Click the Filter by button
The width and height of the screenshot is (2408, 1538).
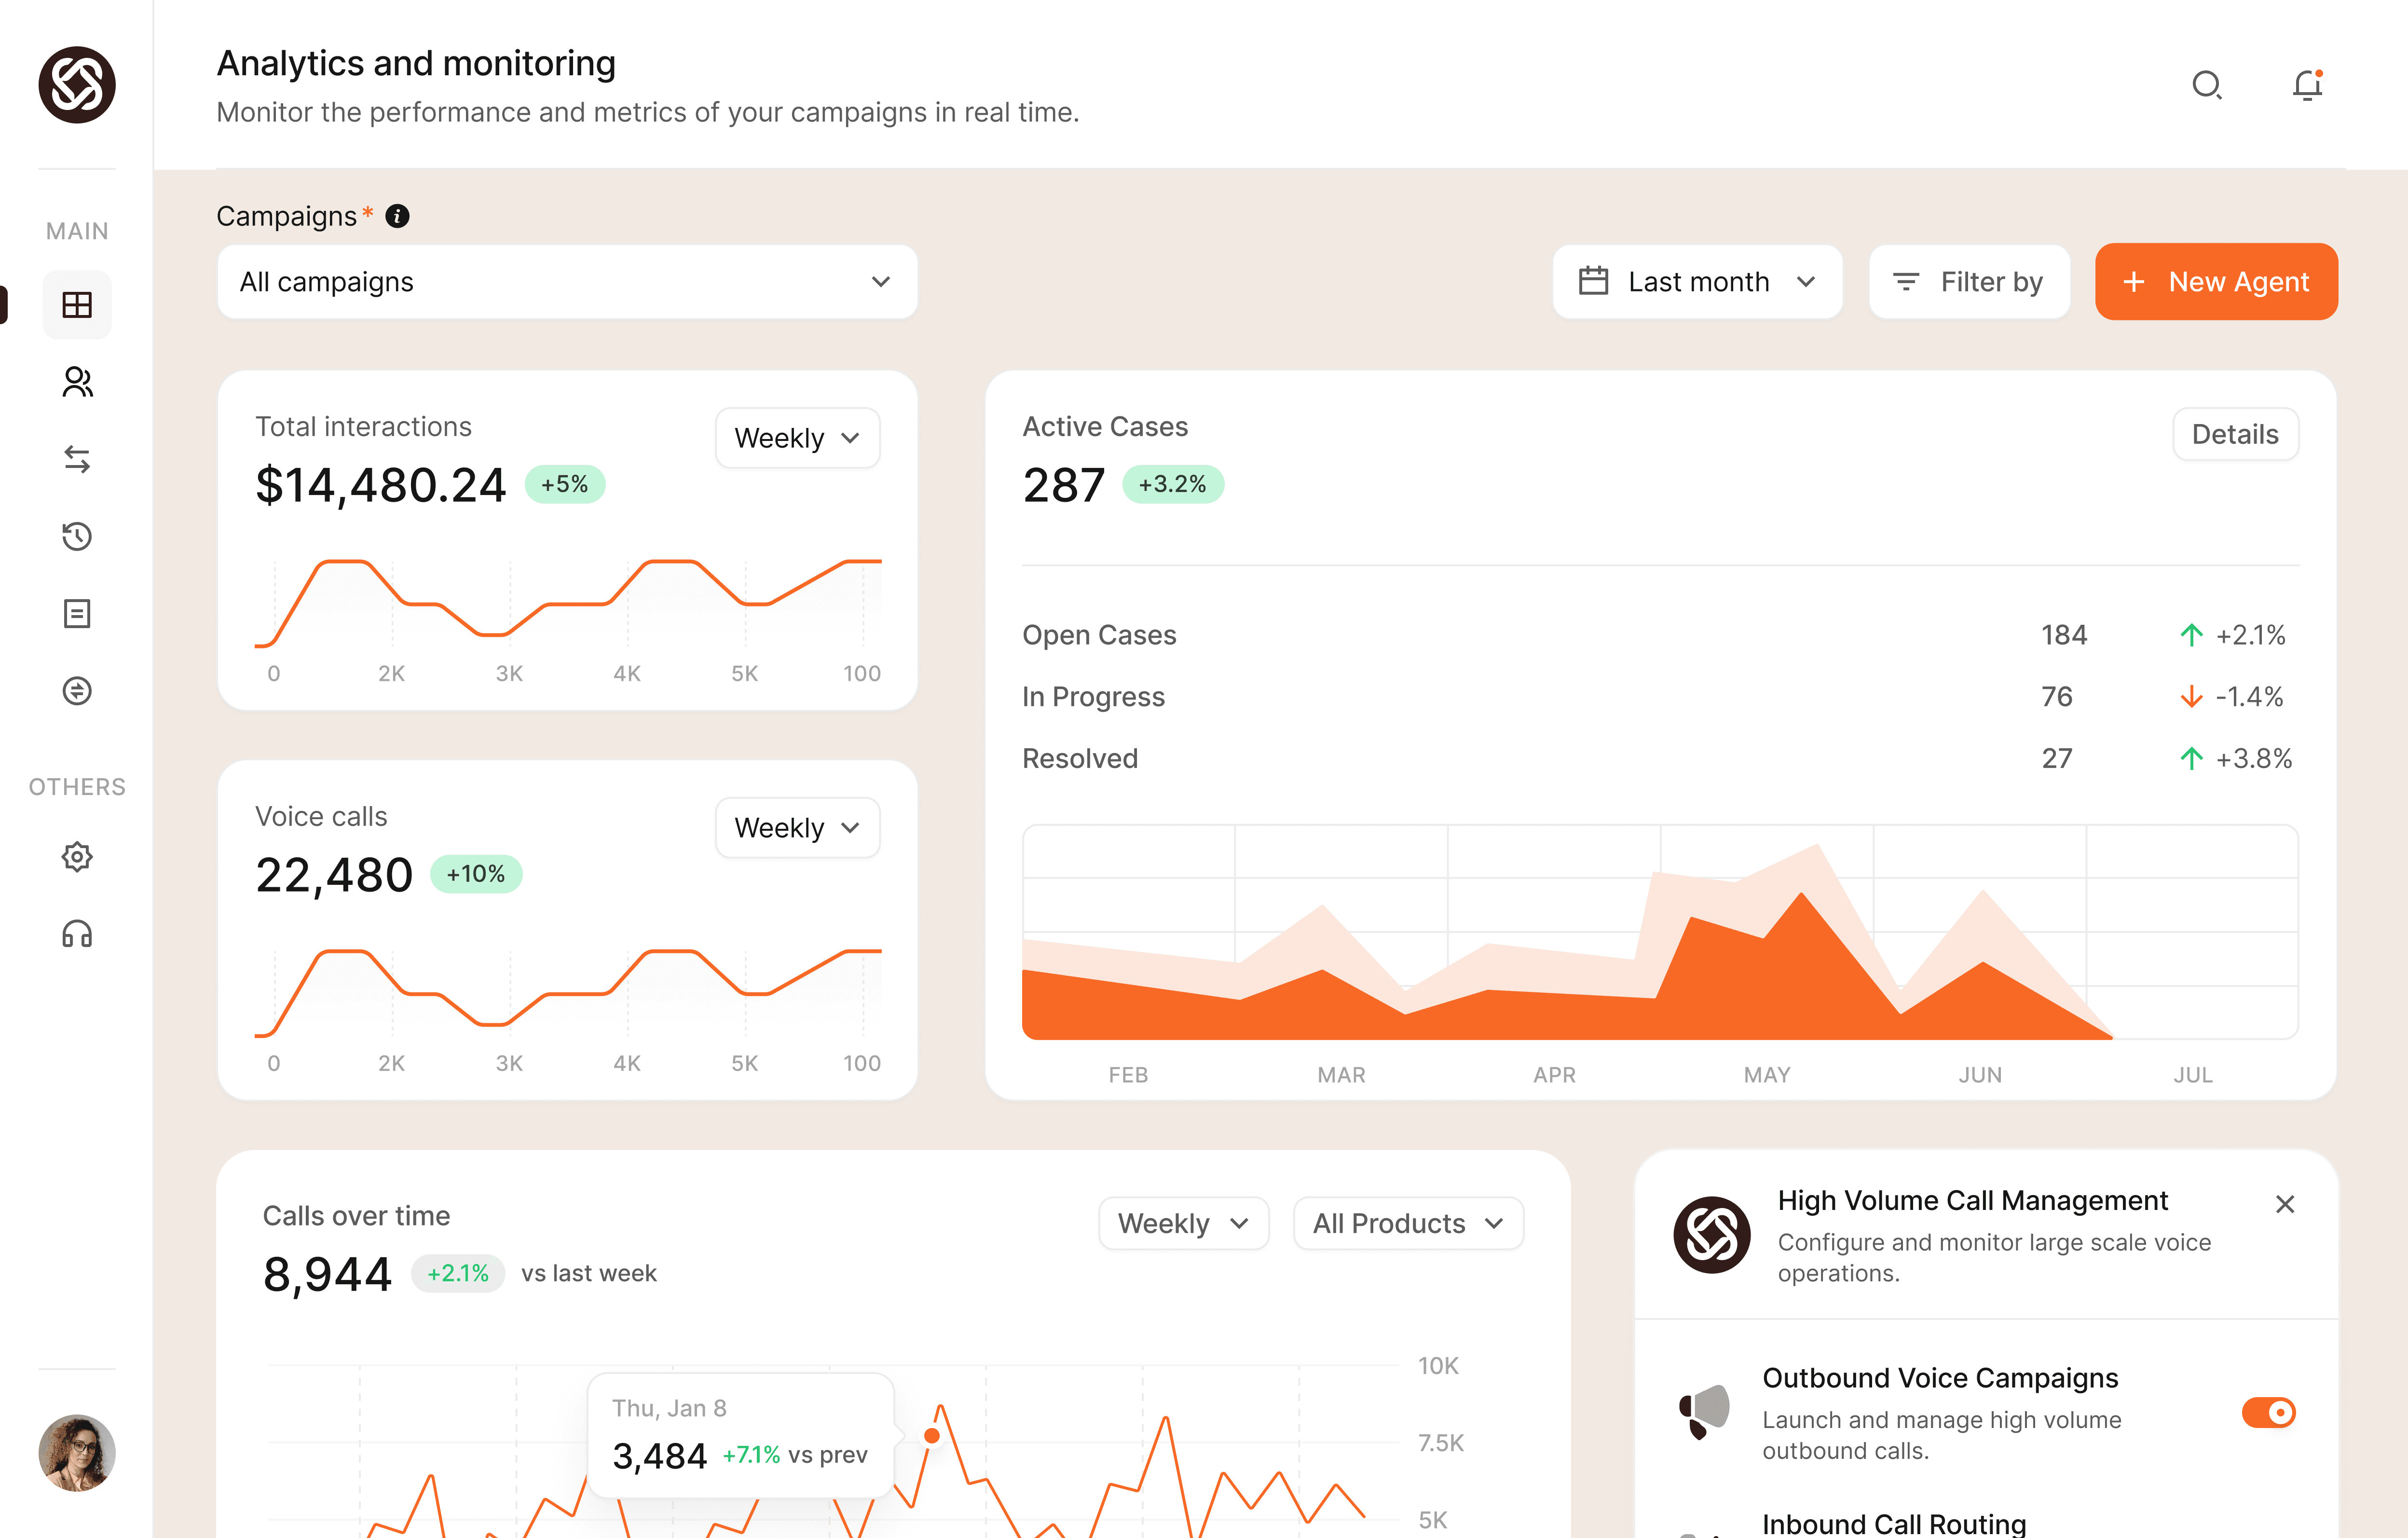pos(1969,282)
